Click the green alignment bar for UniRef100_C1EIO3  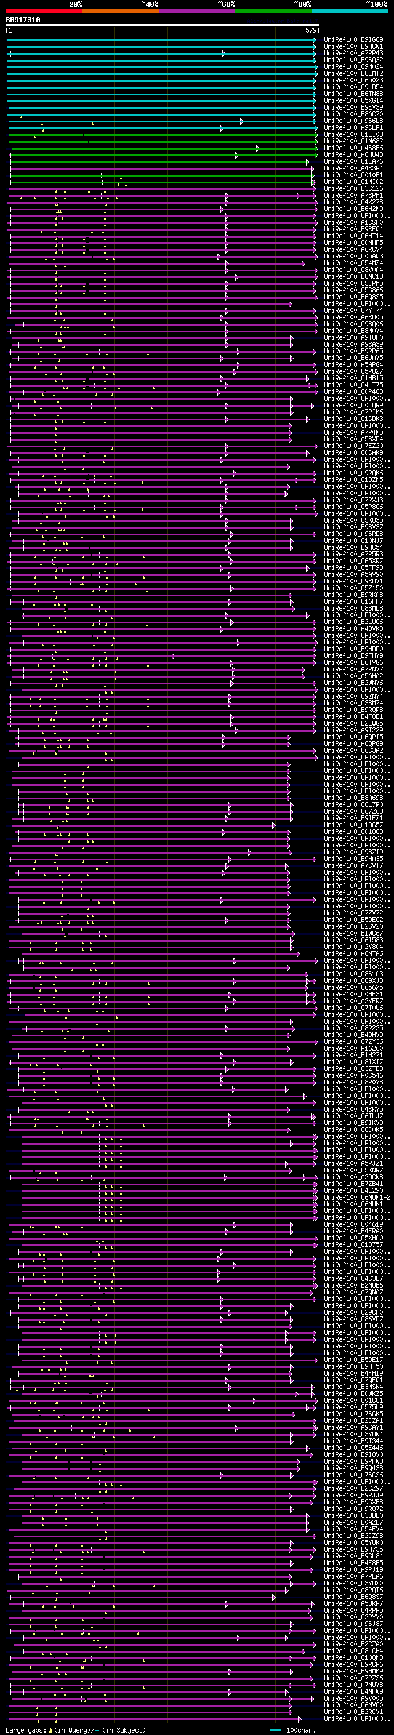tap(163, 135)
